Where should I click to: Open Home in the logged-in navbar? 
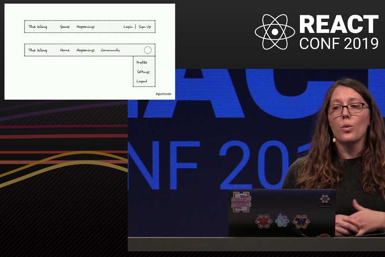point(65,50)
